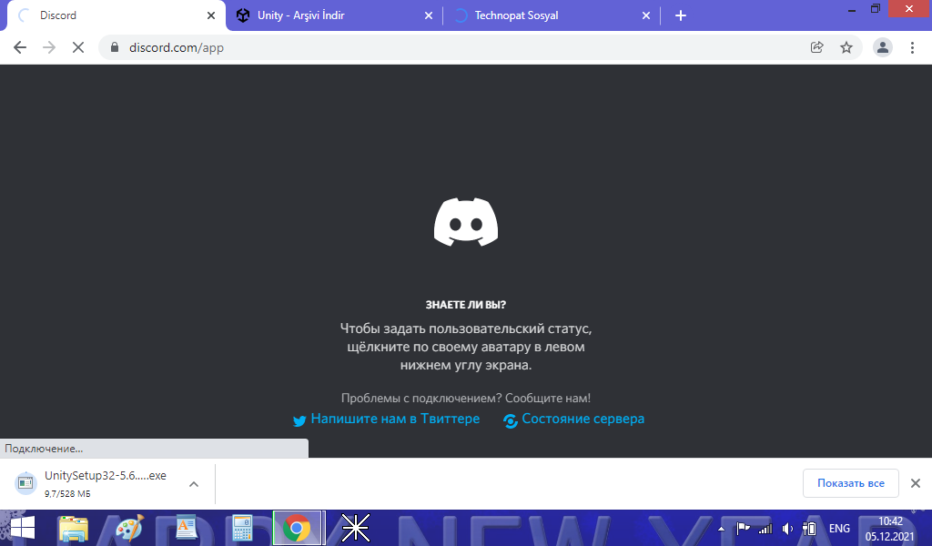Share this page icon
The width and height of the screenshot is (932, 546).
816,47
